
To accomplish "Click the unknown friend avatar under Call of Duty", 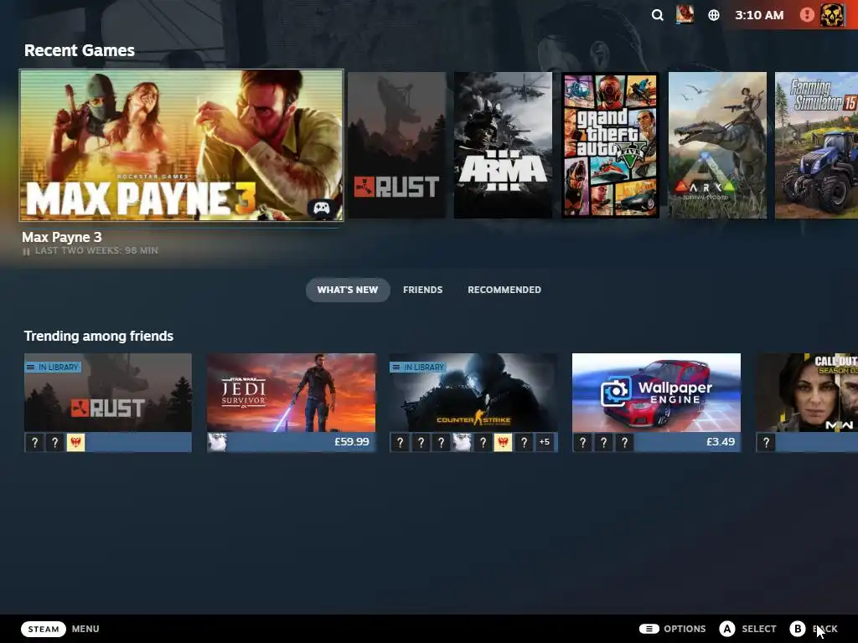I will pos(766,442).
